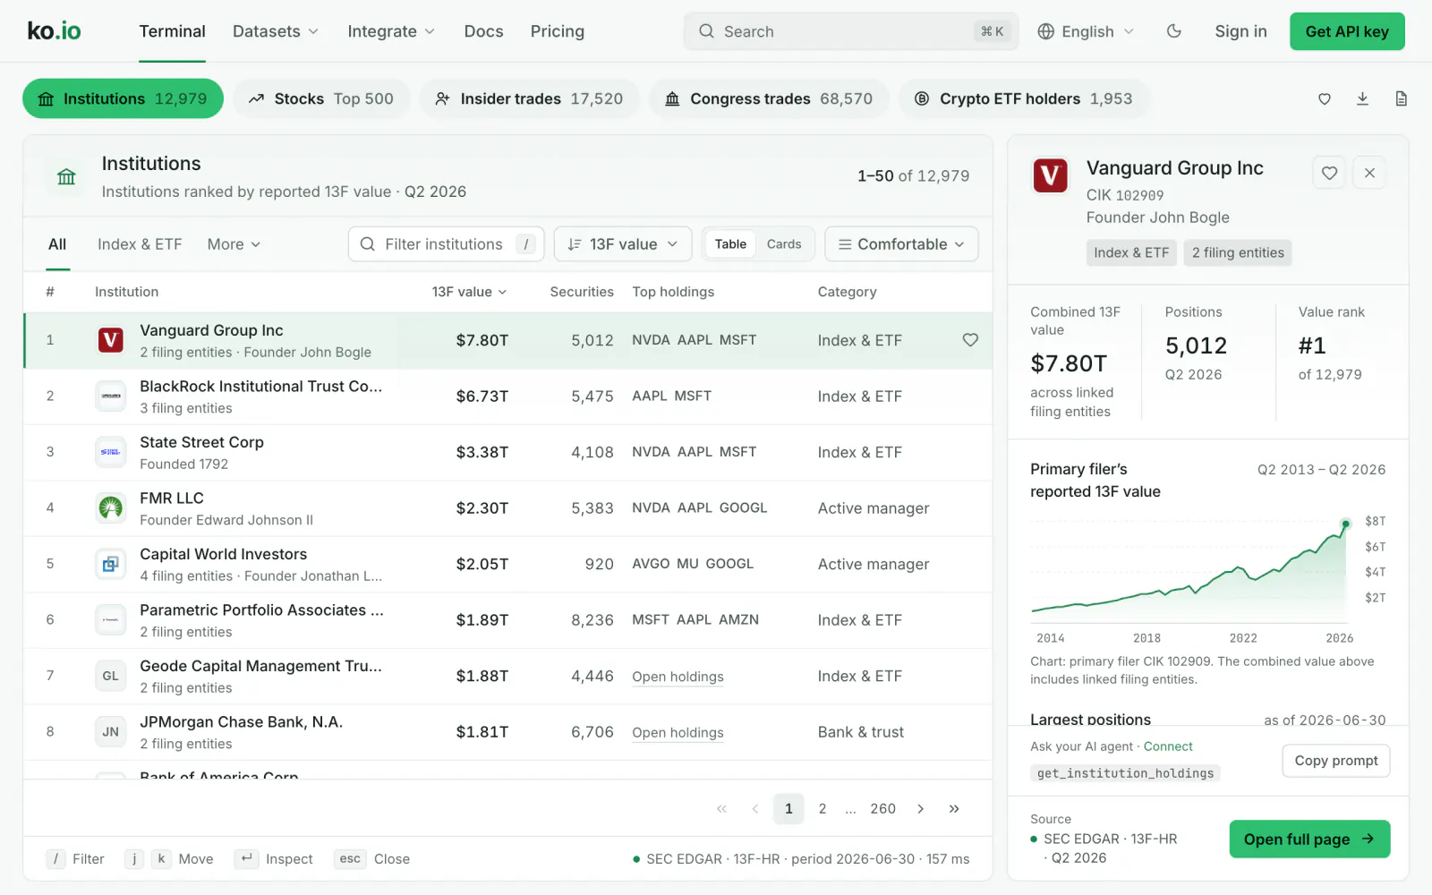Image resolution: width=1432 pixels, height=895 pixels.
Task: Select the Index & ETF filter tab
Action: [x=140, y=244]
